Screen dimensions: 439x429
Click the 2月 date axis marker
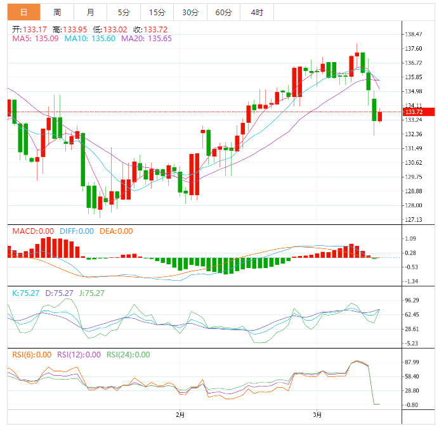click(180, 415)
